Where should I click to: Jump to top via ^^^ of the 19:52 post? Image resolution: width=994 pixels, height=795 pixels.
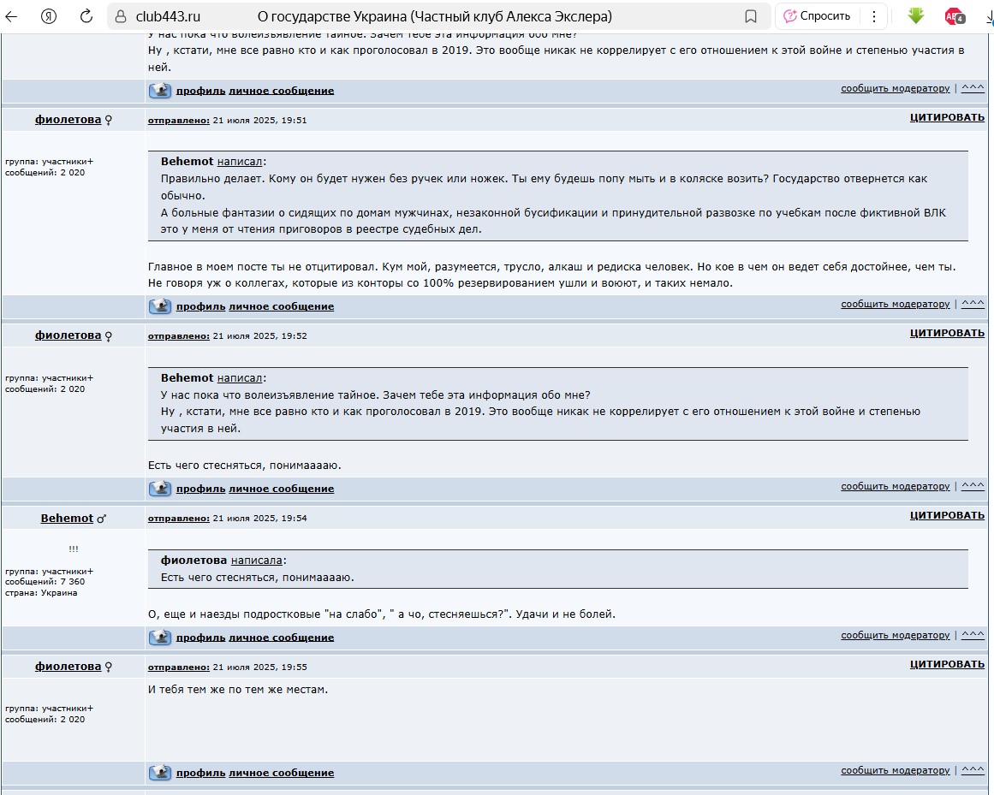coord(973,486)
